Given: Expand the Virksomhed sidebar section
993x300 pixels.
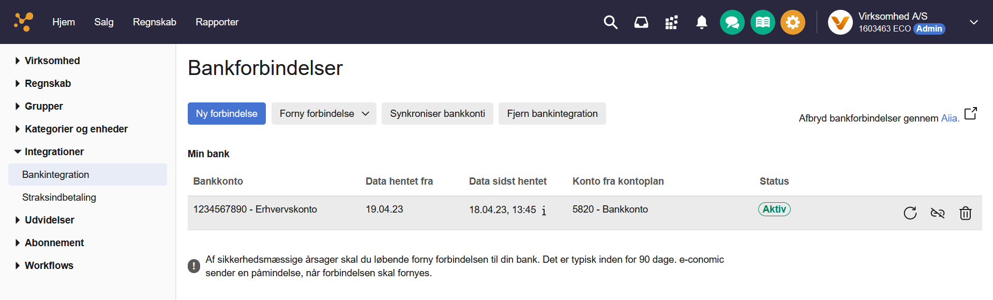Looking at the screenshot, I should click(52, 61).
